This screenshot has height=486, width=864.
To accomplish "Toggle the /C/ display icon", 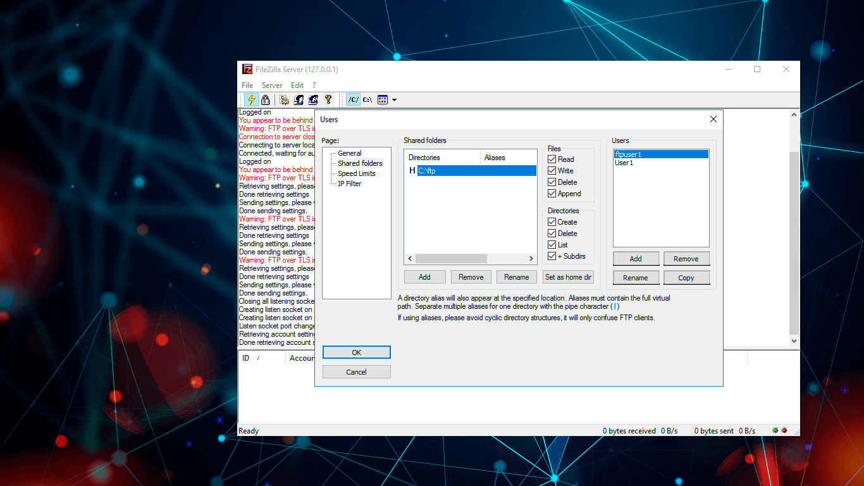I will (352, 99).
